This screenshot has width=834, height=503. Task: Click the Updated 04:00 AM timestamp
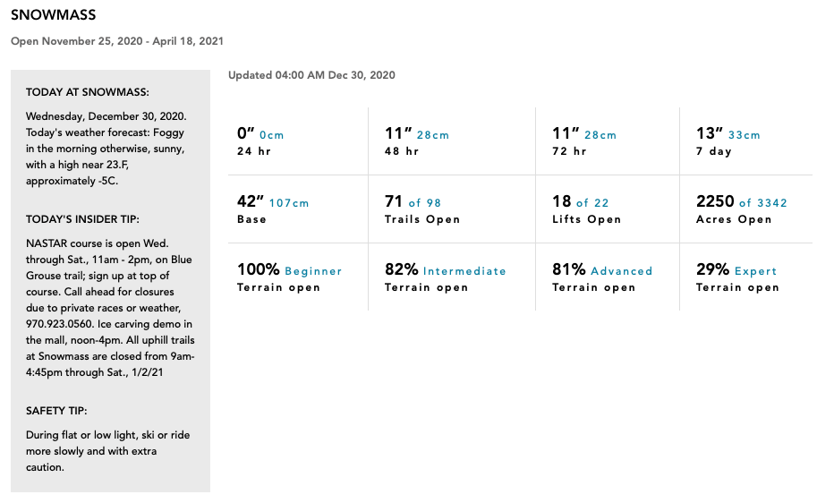[x=311, y=75]
